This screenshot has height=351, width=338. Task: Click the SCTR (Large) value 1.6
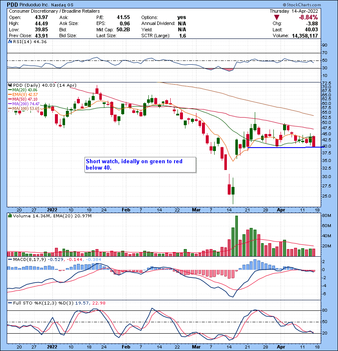click(183, 36)
